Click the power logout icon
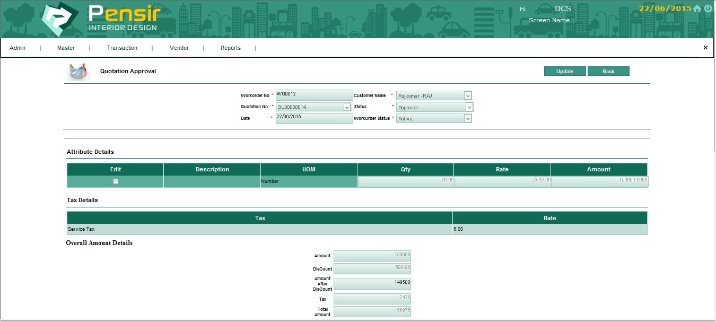 point(708,9)
